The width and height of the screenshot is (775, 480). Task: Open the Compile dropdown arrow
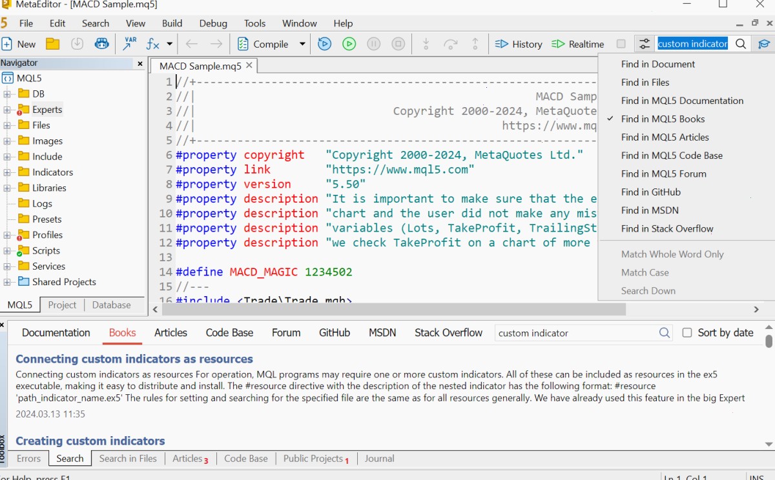point(302,44)
